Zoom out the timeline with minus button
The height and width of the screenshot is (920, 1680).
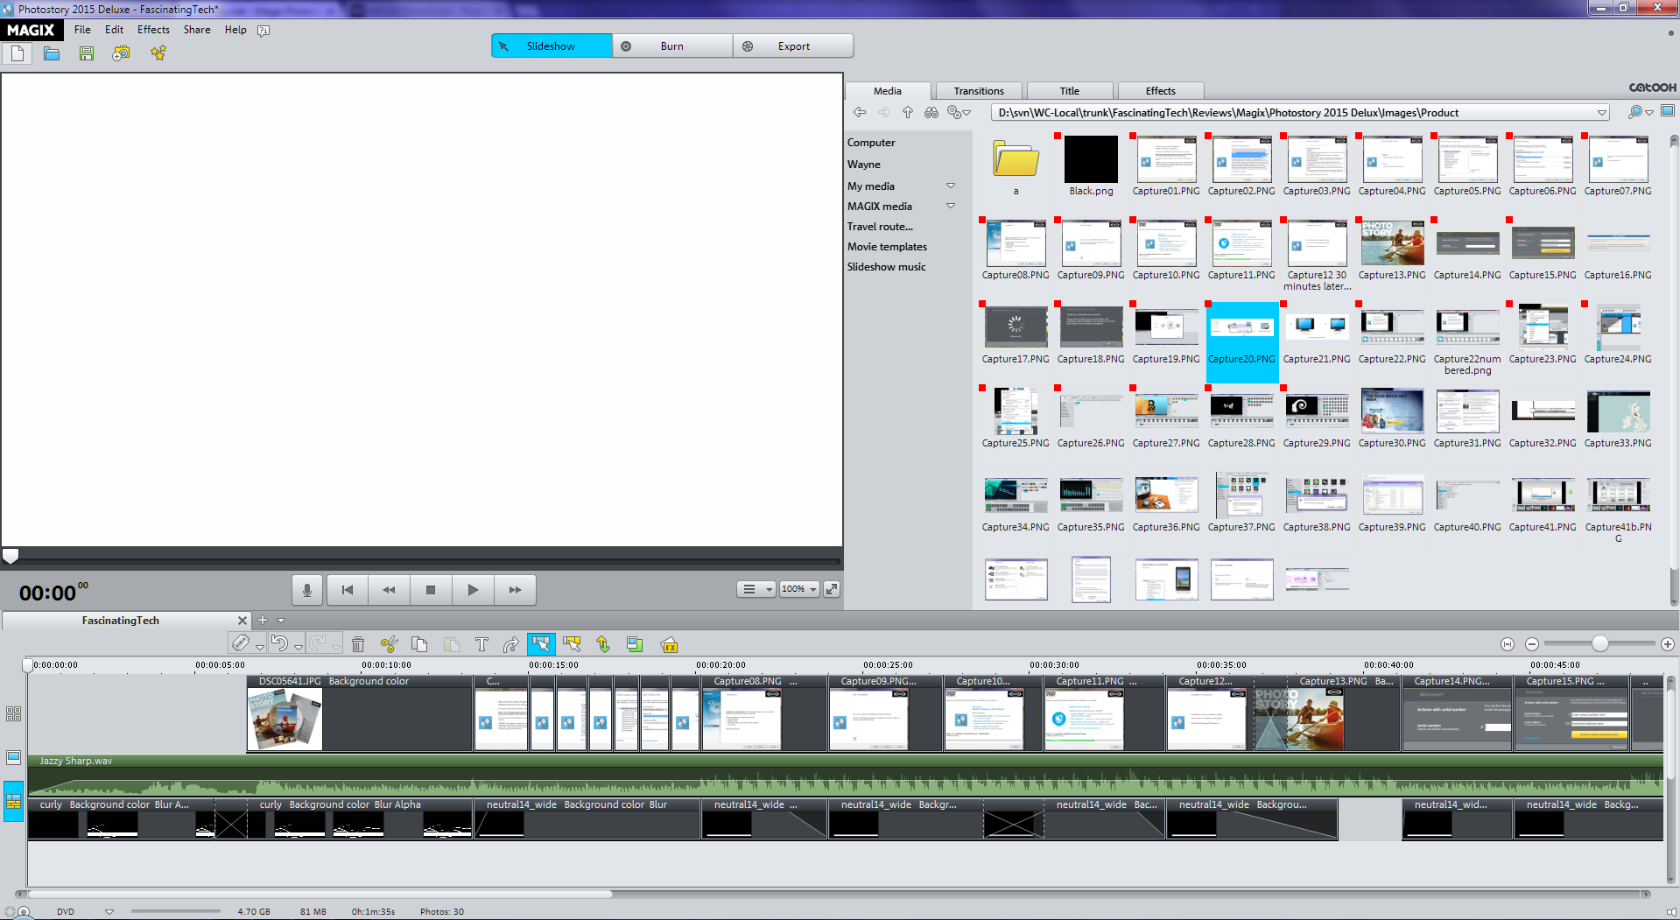coord(1532,644)
